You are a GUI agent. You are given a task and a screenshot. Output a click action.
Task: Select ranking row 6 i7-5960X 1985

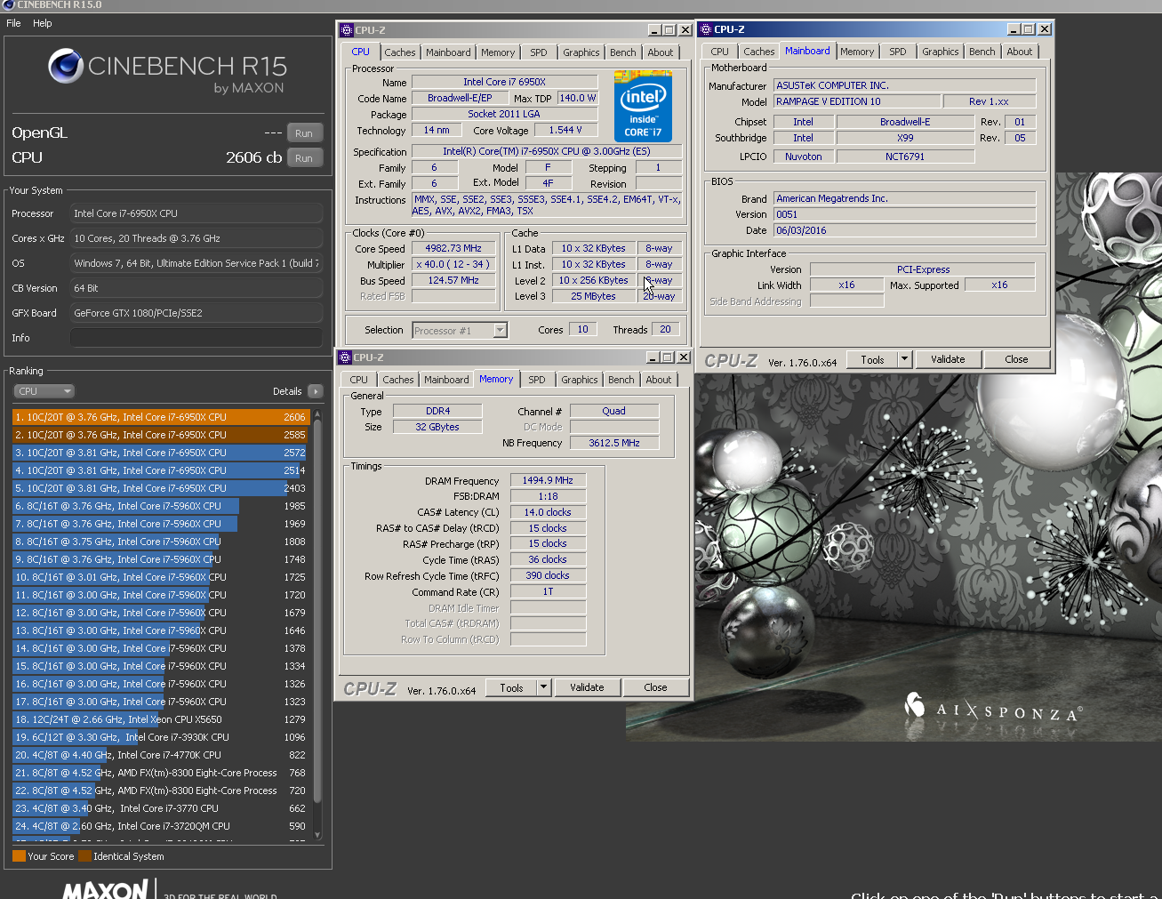pyautogui.click(x=161, y=506)
